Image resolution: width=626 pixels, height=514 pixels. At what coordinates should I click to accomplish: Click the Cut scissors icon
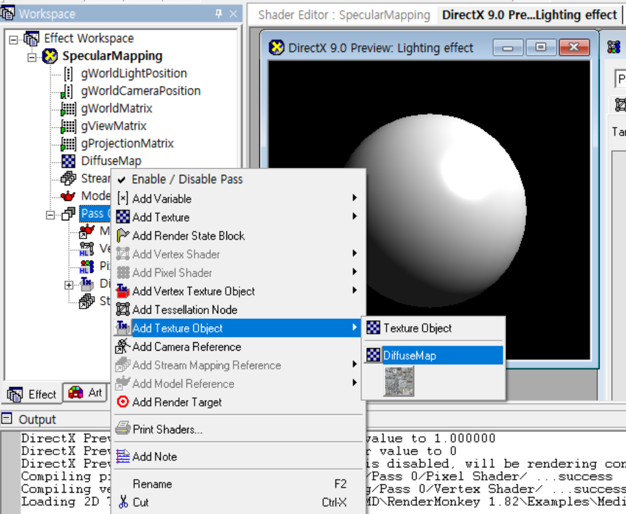pyautogui.click(x=123, y=502)
